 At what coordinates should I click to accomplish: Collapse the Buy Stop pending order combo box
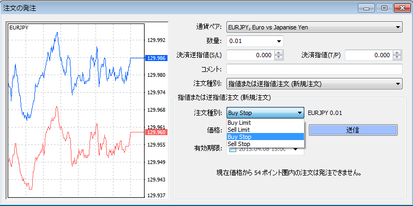coord(265,113)
